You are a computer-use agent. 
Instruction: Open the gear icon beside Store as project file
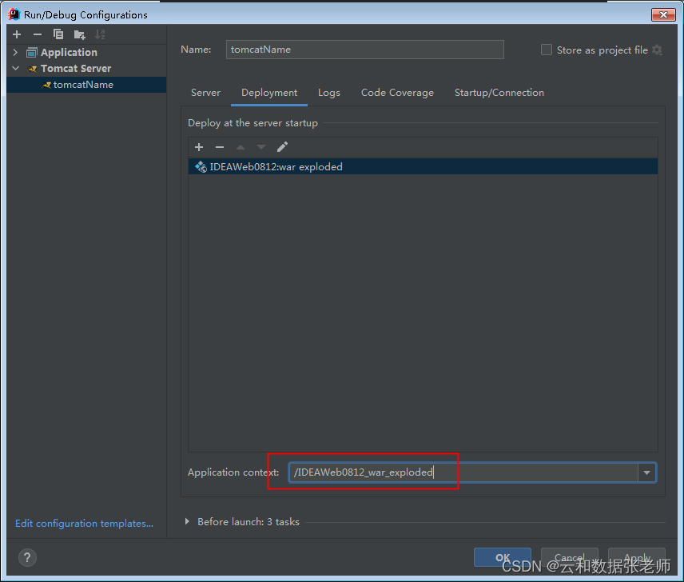658,50
